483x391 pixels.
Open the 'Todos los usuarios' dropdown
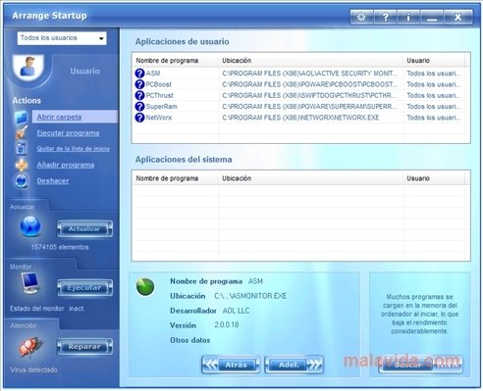click(62, 38)
